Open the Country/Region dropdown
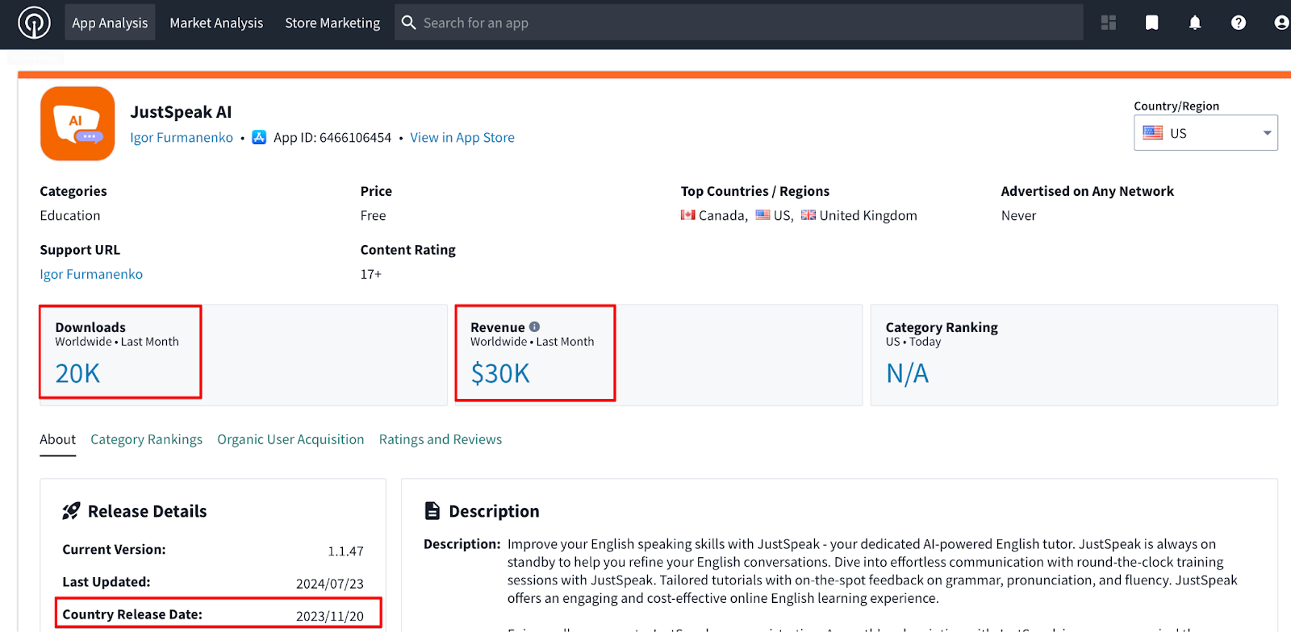Viewport: 1291px width, 632px height. [1205, 133]
